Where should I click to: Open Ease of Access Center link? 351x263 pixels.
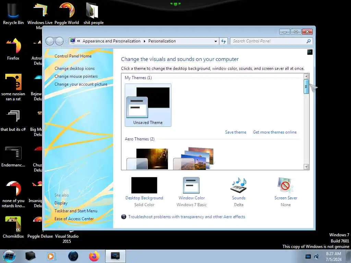click(74, 219)
